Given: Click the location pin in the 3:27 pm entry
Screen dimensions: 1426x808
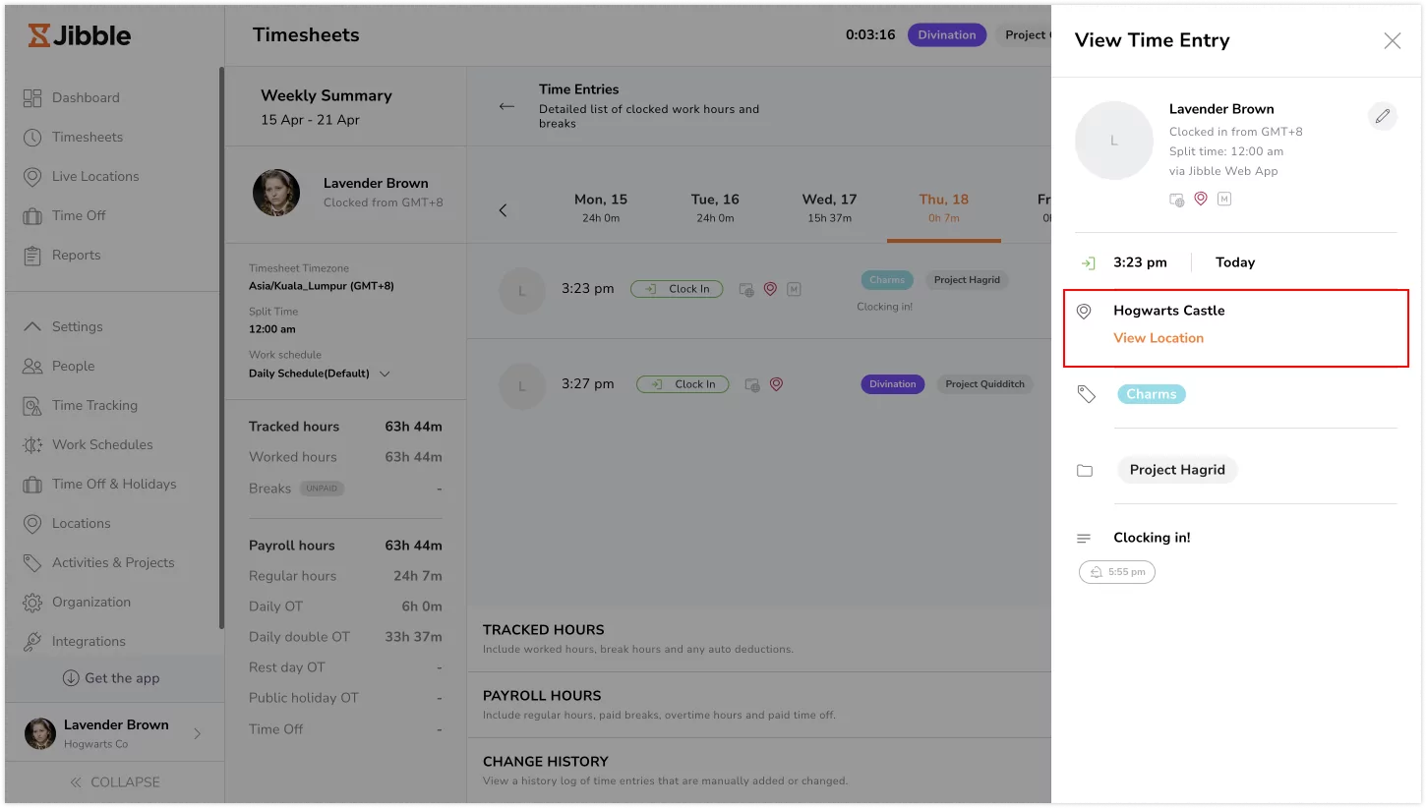Looking at the screenshot, I should [776, 384].
